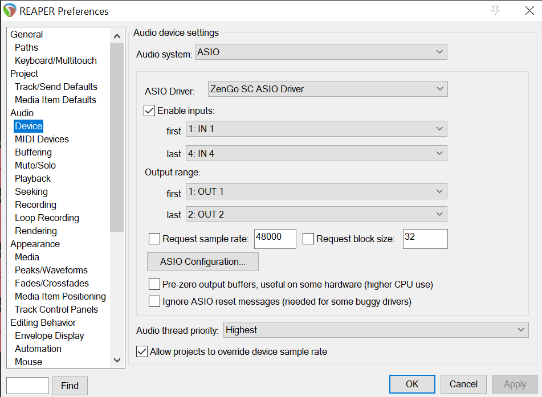
Task: Open the ASIO Driver dropdown
Action: (328, 89)
